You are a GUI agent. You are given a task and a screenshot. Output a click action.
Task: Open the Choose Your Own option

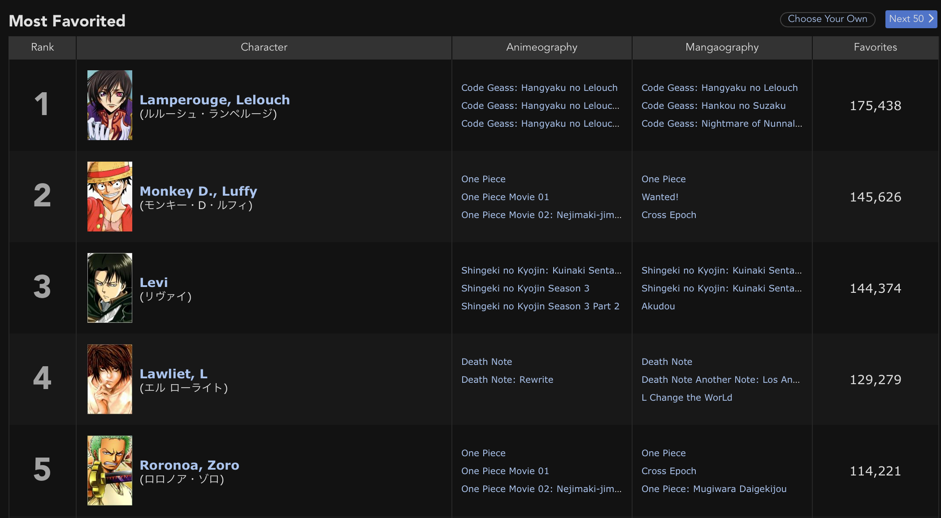click(x=828, y=19)
